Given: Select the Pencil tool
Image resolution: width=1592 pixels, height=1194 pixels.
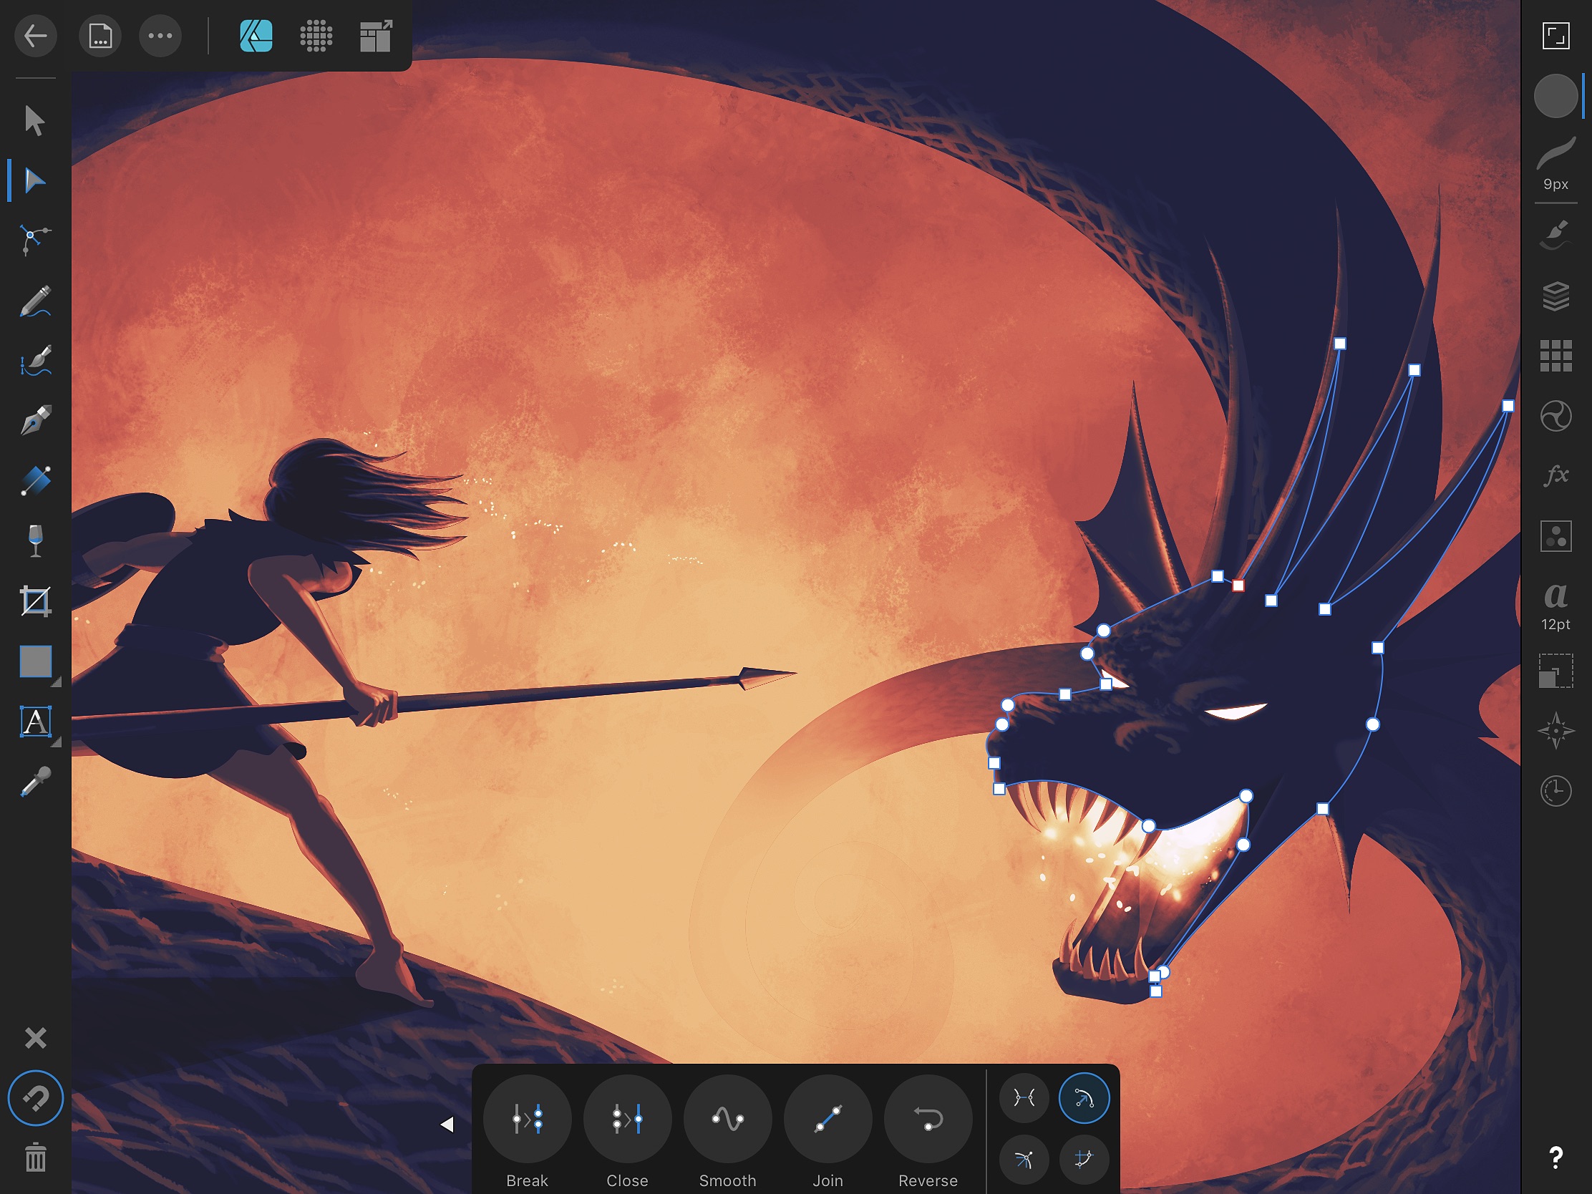Looking at the screenshot, I should (34, 301).
